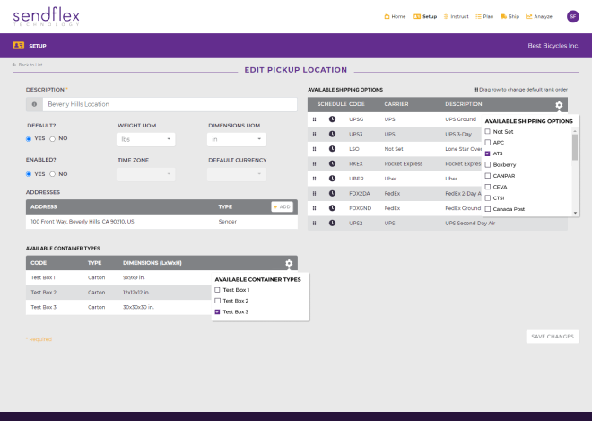Select NO for the Default radio option

tap(53, 139)
